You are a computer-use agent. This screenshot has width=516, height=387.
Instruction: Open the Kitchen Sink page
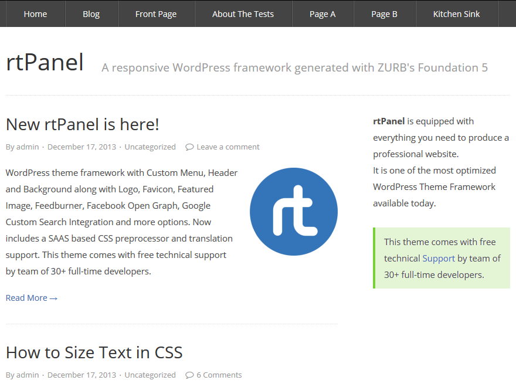pos(456,13)
